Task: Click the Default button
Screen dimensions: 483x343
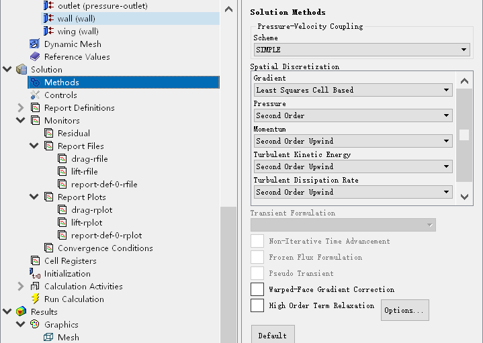Action: [272, 335]
